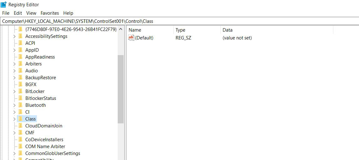The height and width of the screenshot is (160, 359).
Task: Click the tree pane scroll up arrow
Action: [x=121, y=29]
